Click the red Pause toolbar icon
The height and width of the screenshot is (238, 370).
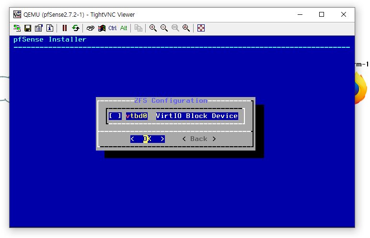(64, 28)
